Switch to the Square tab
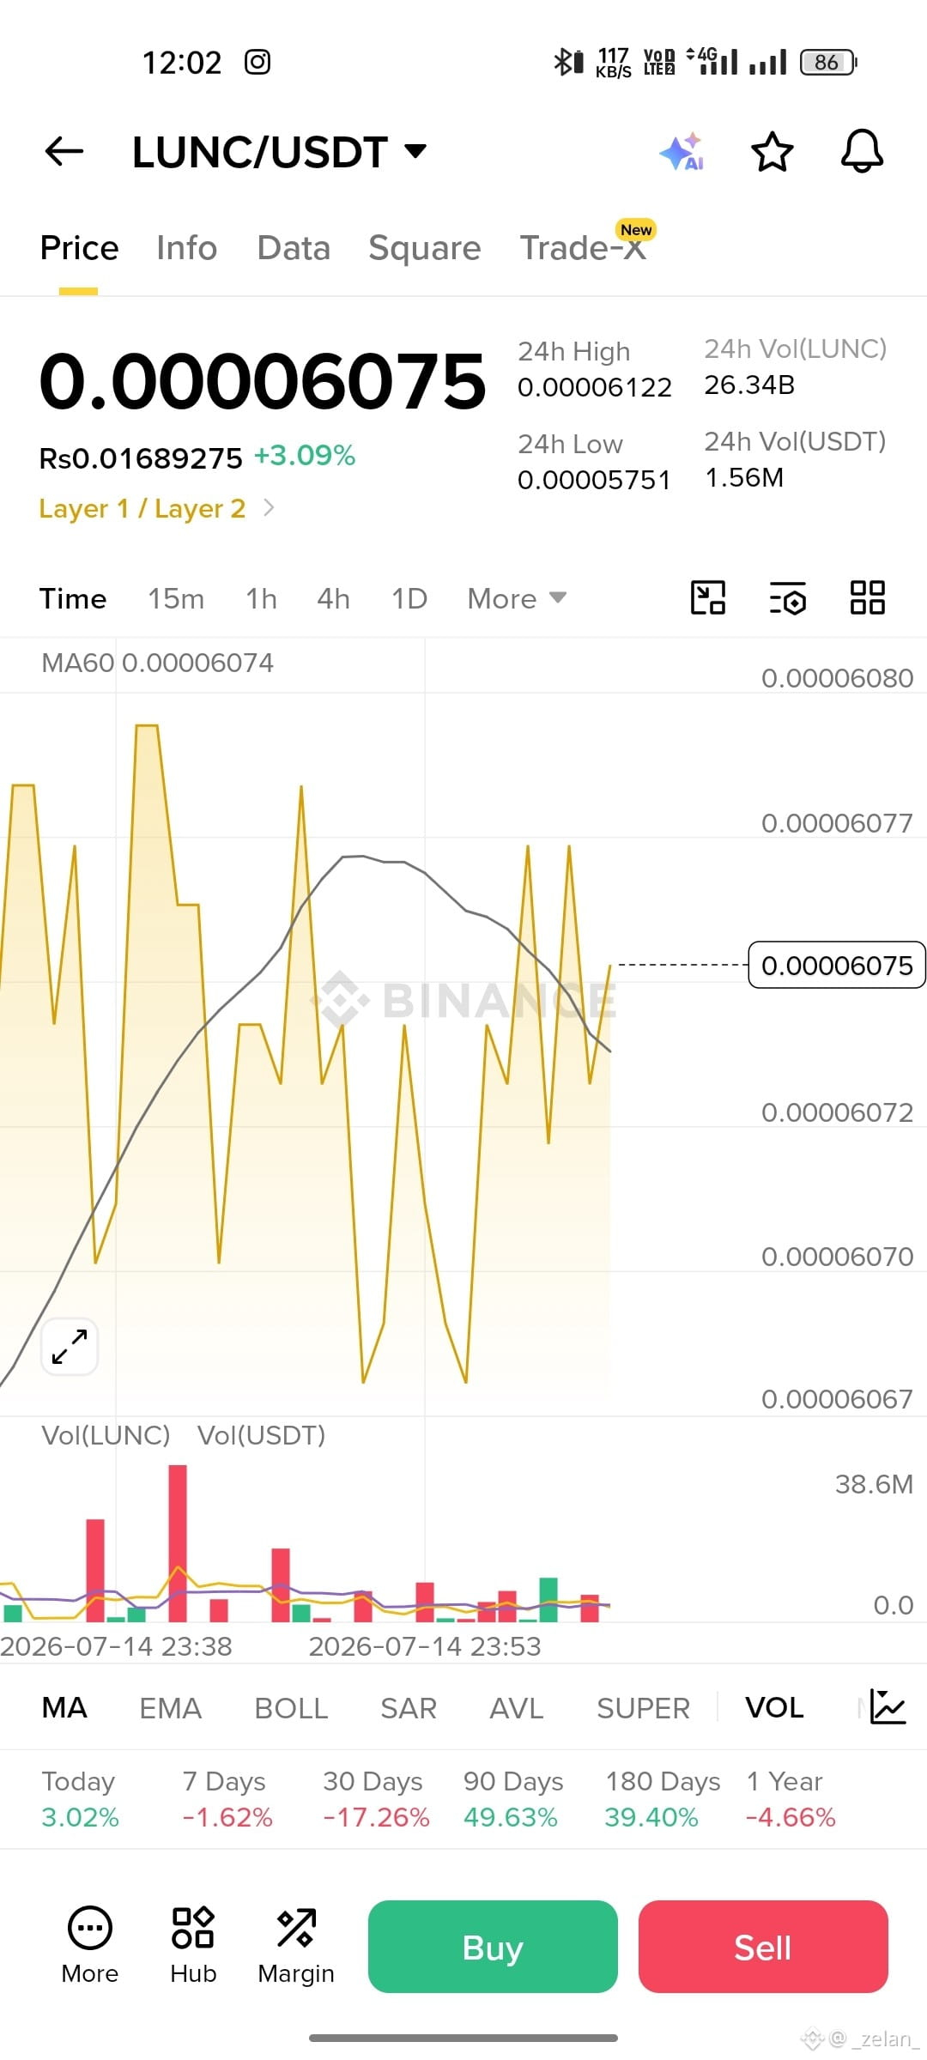This screenshot has height=2060, width=927. click(425, 248)
